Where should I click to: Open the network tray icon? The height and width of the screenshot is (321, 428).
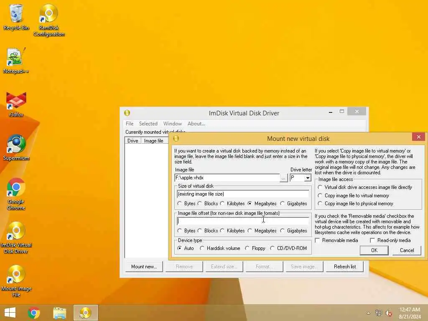378,313
